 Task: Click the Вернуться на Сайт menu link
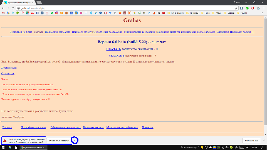pos(21,32)
